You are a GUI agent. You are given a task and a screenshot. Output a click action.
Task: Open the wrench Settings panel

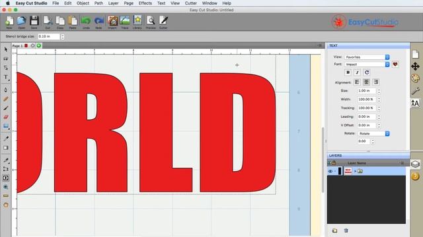click(x=416, y=91)
